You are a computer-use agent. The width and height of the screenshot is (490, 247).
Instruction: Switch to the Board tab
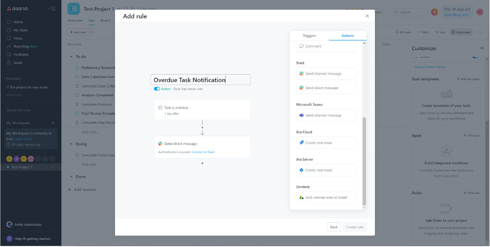coord(105,20)
